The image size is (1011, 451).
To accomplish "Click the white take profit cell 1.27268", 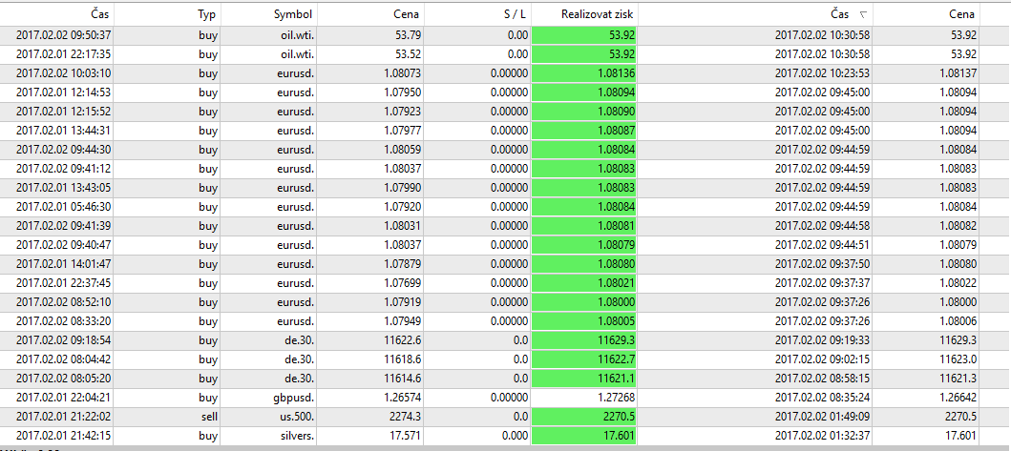I will click(584, 398).
